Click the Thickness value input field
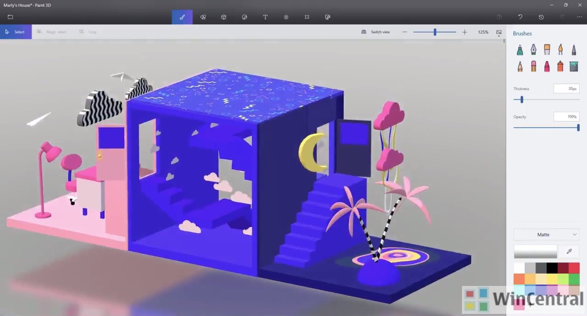Image resolution: width=587 pixels, height=316 pixels. tap(566, 88)
